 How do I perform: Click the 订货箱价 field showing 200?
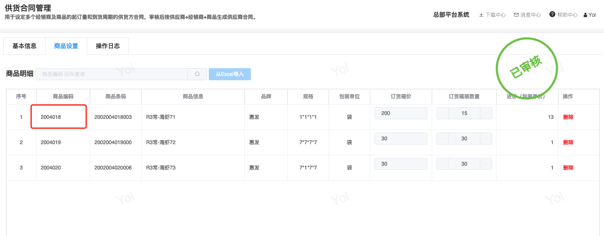(401, 113)
